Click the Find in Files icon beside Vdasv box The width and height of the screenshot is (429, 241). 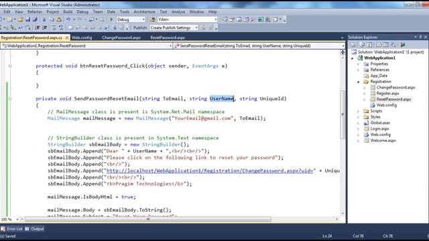[x=152, y=19]
